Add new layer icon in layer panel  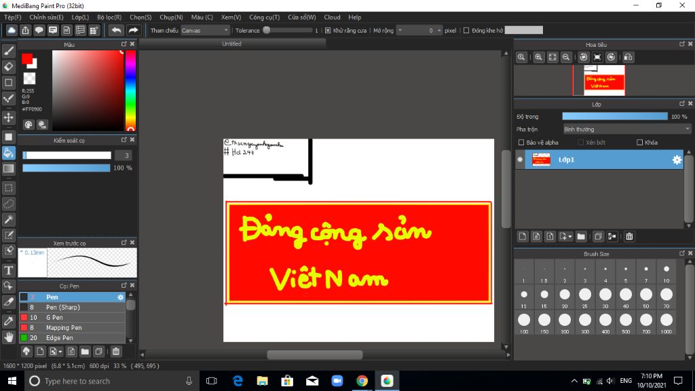click(x=523, y=236)
